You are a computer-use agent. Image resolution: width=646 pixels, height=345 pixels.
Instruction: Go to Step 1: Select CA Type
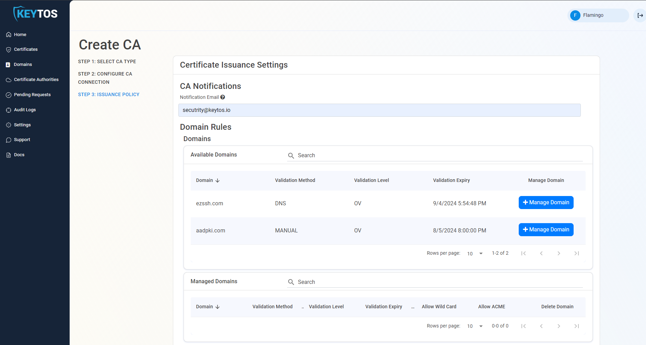tap(107, 61)
